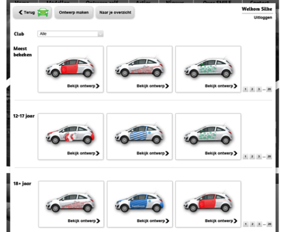288x232 pixels.
Task: Open Bekijk ontwerp for second 12-17 jaar design
Action: (x=152, y=153)
